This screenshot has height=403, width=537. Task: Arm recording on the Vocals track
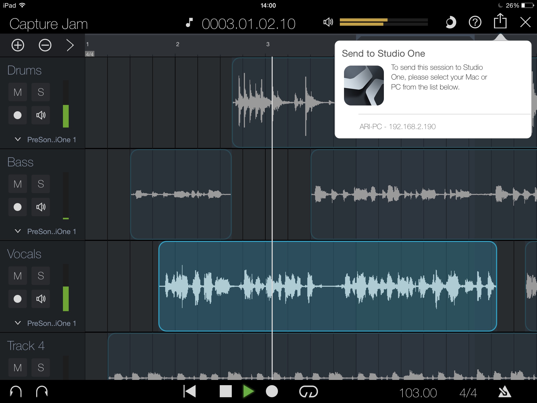coord(18,299)
